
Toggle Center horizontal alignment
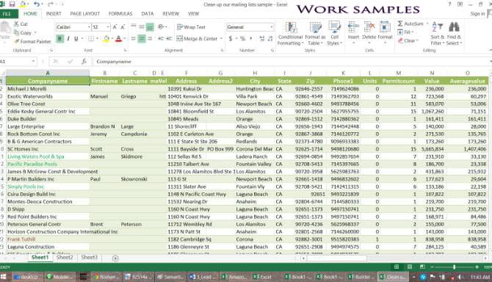142,39
